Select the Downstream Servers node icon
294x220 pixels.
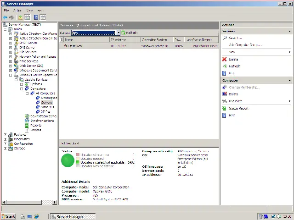27,116
